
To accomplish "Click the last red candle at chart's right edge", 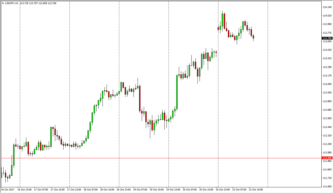I will click(x=253, y=37).
